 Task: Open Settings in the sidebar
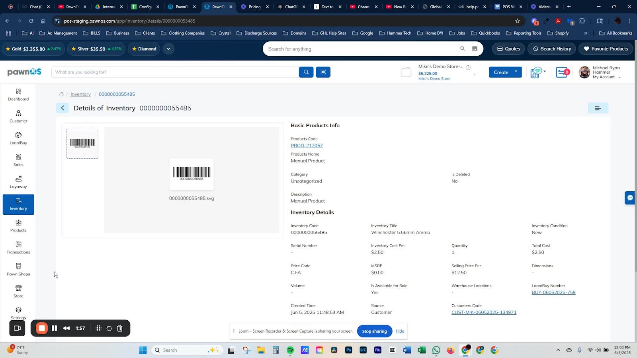[18, 313]
